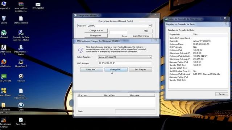The image size is (232, 130).
Task: Select the NetBIOS sobre Tcpip row
Action: [x=198, y=71]
